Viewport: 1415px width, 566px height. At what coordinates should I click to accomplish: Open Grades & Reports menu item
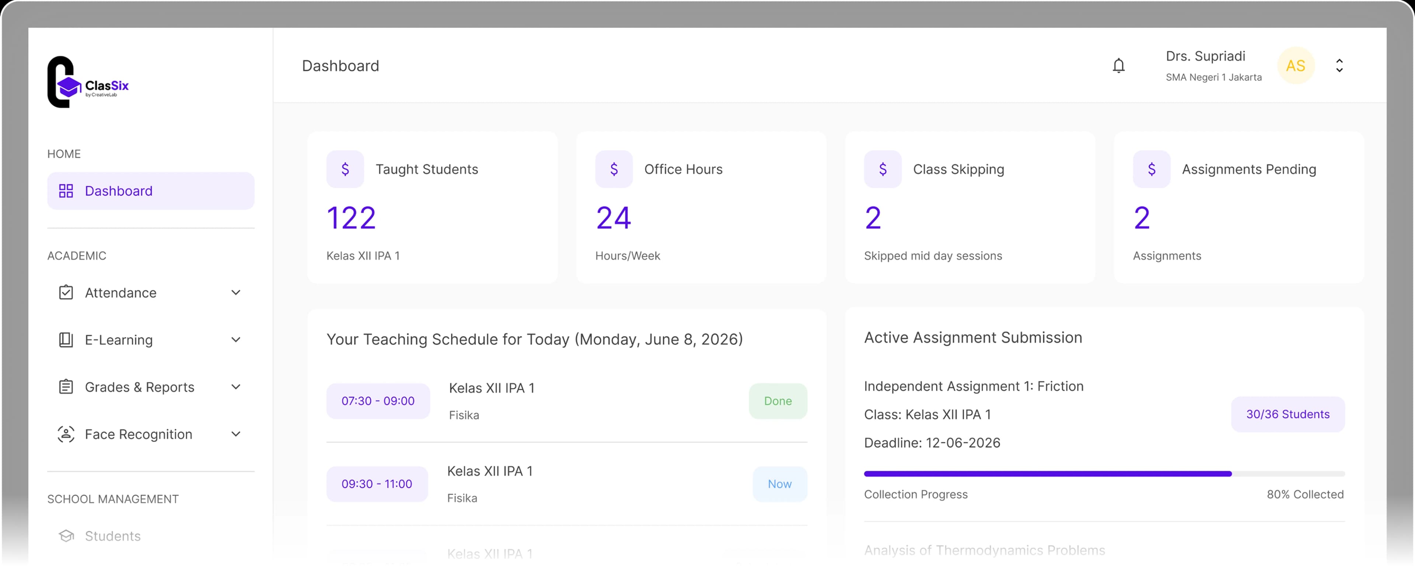150,387
